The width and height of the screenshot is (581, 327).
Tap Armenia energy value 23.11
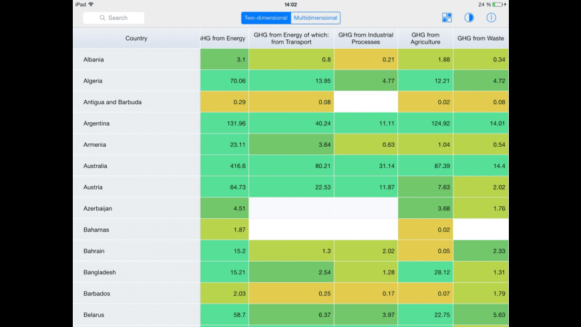pyautogui.click(x=224, y=144)
